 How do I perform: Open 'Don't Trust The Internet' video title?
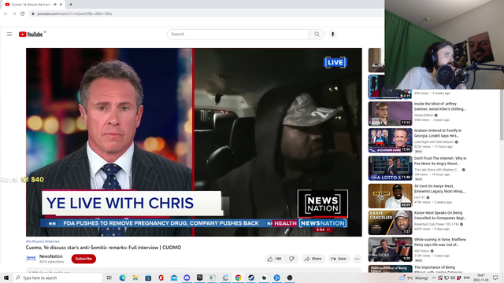(x=440, y=160)
